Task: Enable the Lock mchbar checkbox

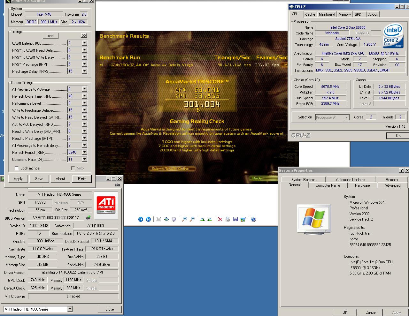Action: (17, 168)
